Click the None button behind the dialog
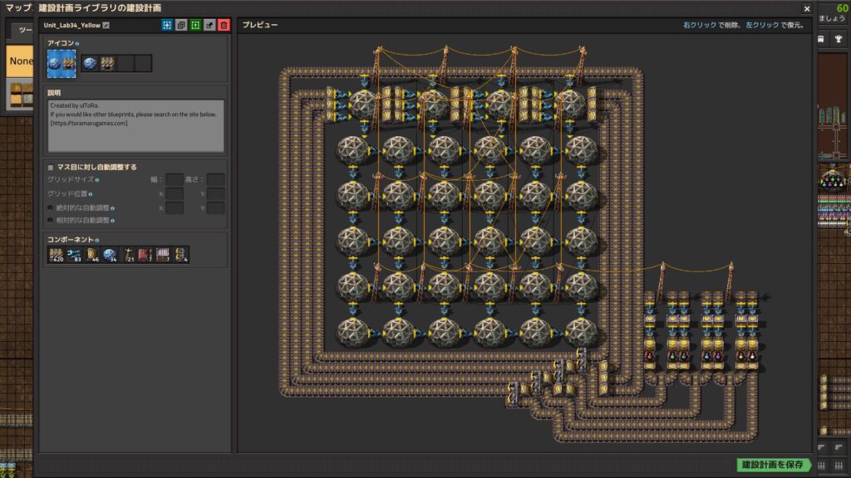This screenshot has width=851, height=478. click(x=21, y=61)
